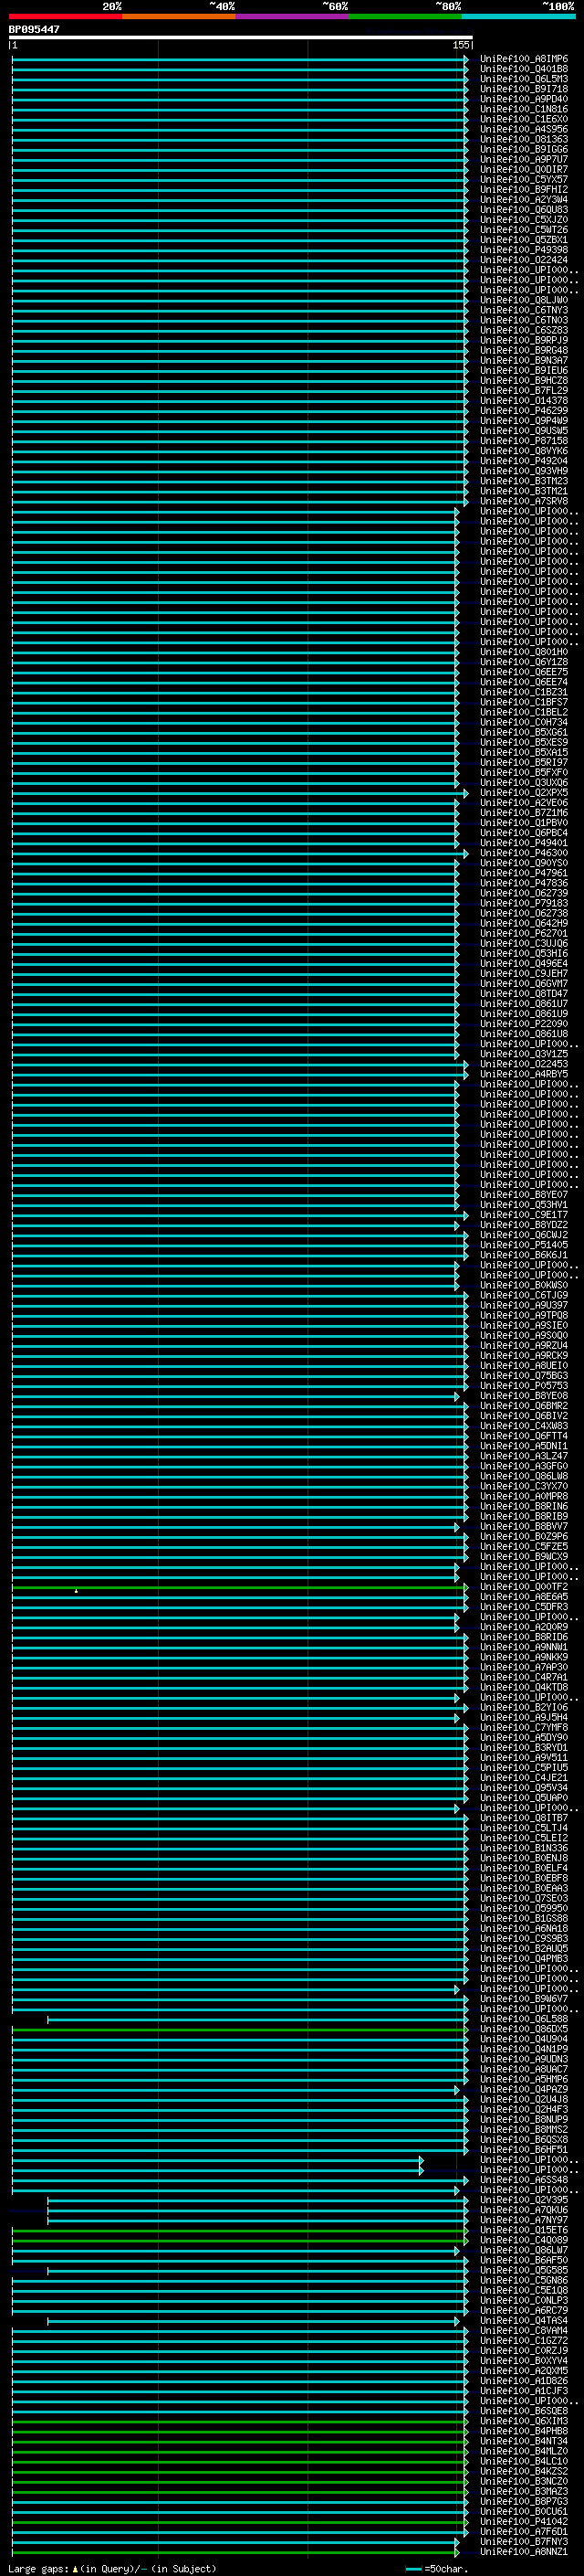Select hit label UniRef100_P51405
Image resolution: width=584 pixels, height=2576 pixels.
click(523, 1245)
